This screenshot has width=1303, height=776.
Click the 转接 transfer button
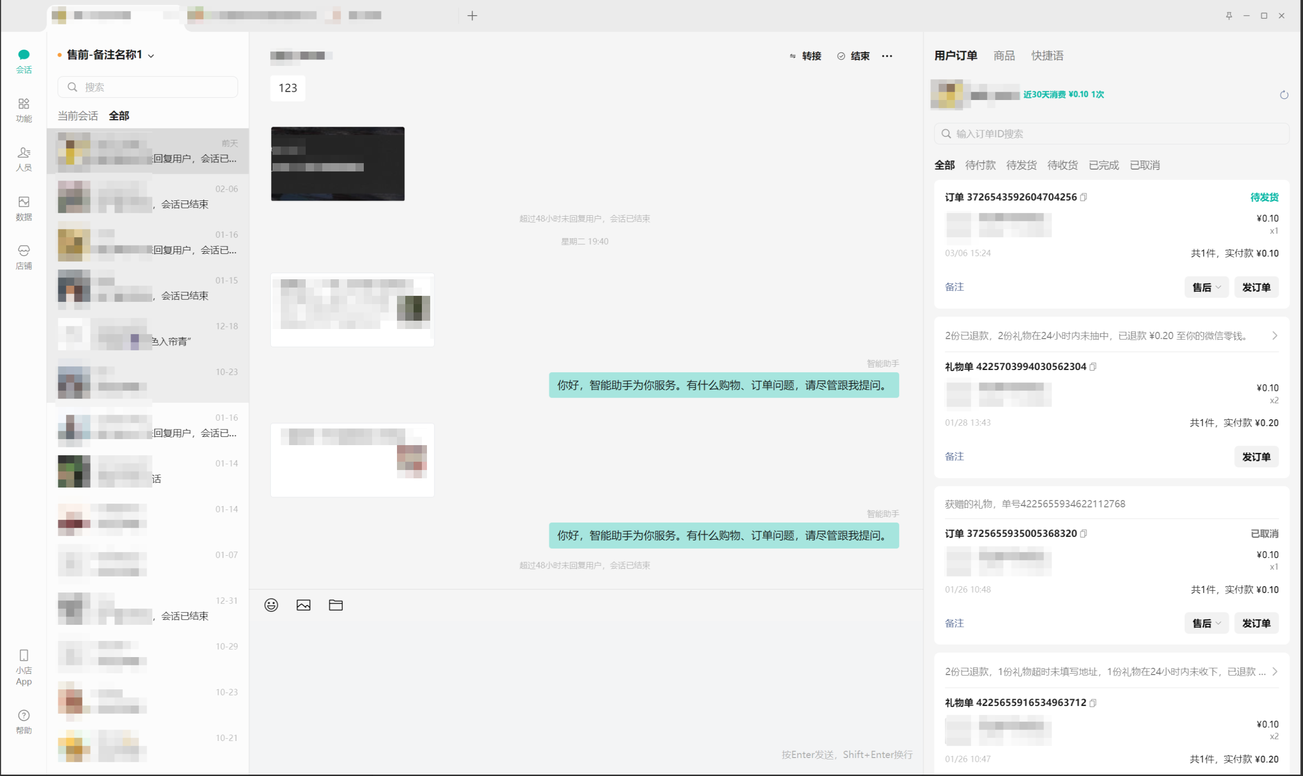[805, 56]
